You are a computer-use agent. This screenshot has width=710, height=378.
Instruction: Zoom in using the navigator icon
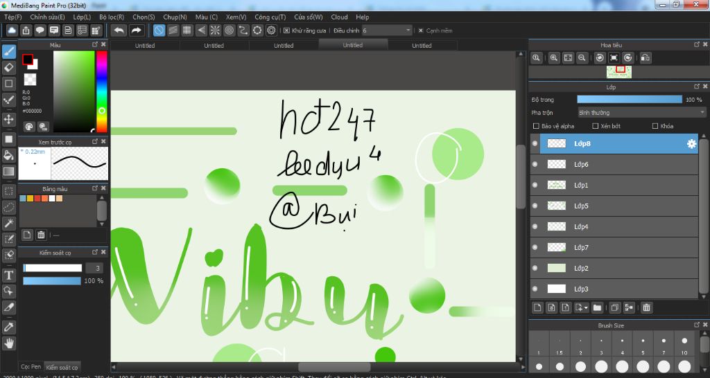(x=554, y=58)
